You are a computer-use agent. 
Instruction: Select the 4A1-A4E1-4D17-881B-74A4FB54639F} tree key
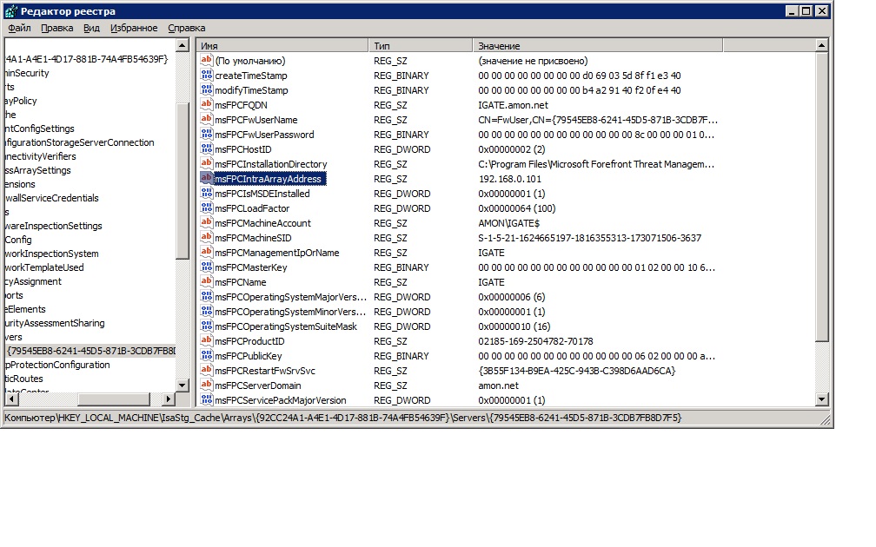(x=87, y=59)
